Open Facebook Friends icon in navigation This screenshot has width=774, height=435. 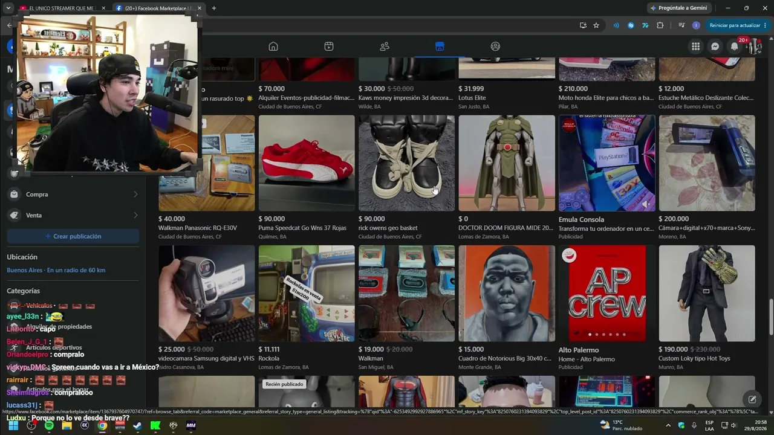pyautogui.click(x=385, y=47)
